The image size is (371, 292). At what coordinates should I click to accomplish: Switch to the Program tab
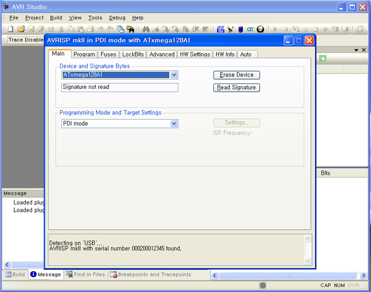pyautogui.click(x=84, y=55)
